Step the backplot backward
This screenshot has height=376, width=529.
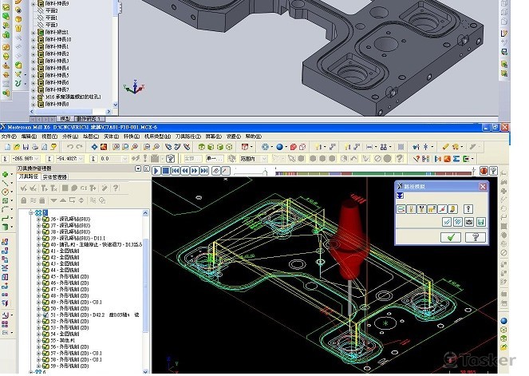[185, 171]
